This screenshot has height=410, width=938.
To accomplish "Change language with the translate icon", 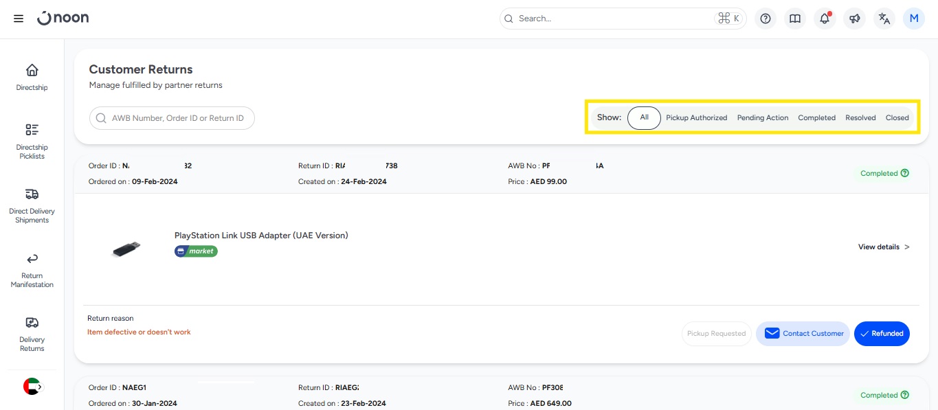I will 884,19.
